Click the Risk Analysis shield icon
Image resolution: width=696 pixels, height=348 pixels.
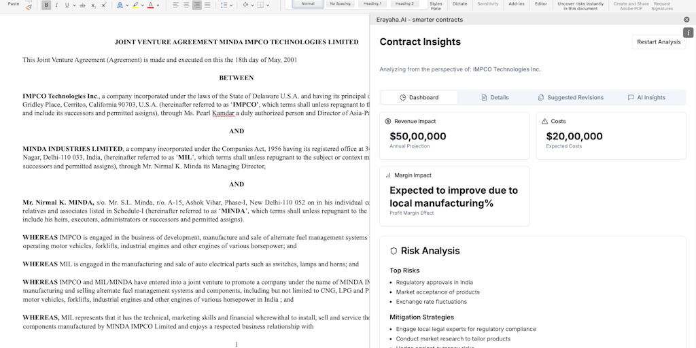pyautogui.click(x=394, y=251)
